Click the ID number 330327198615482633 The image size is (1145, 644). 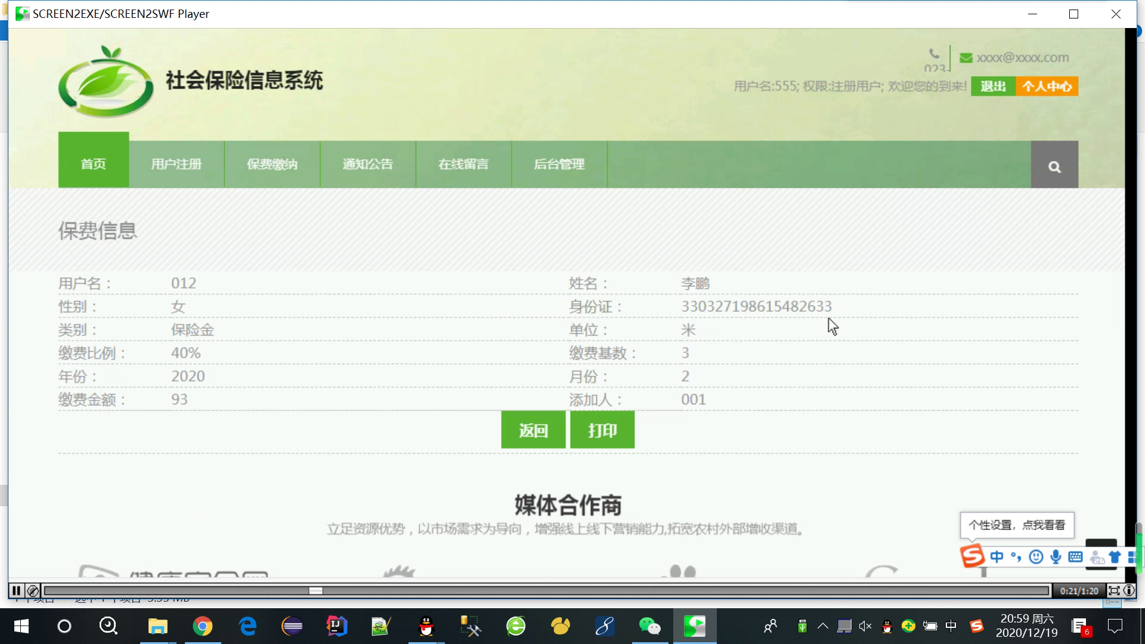[x=756, y=306]
